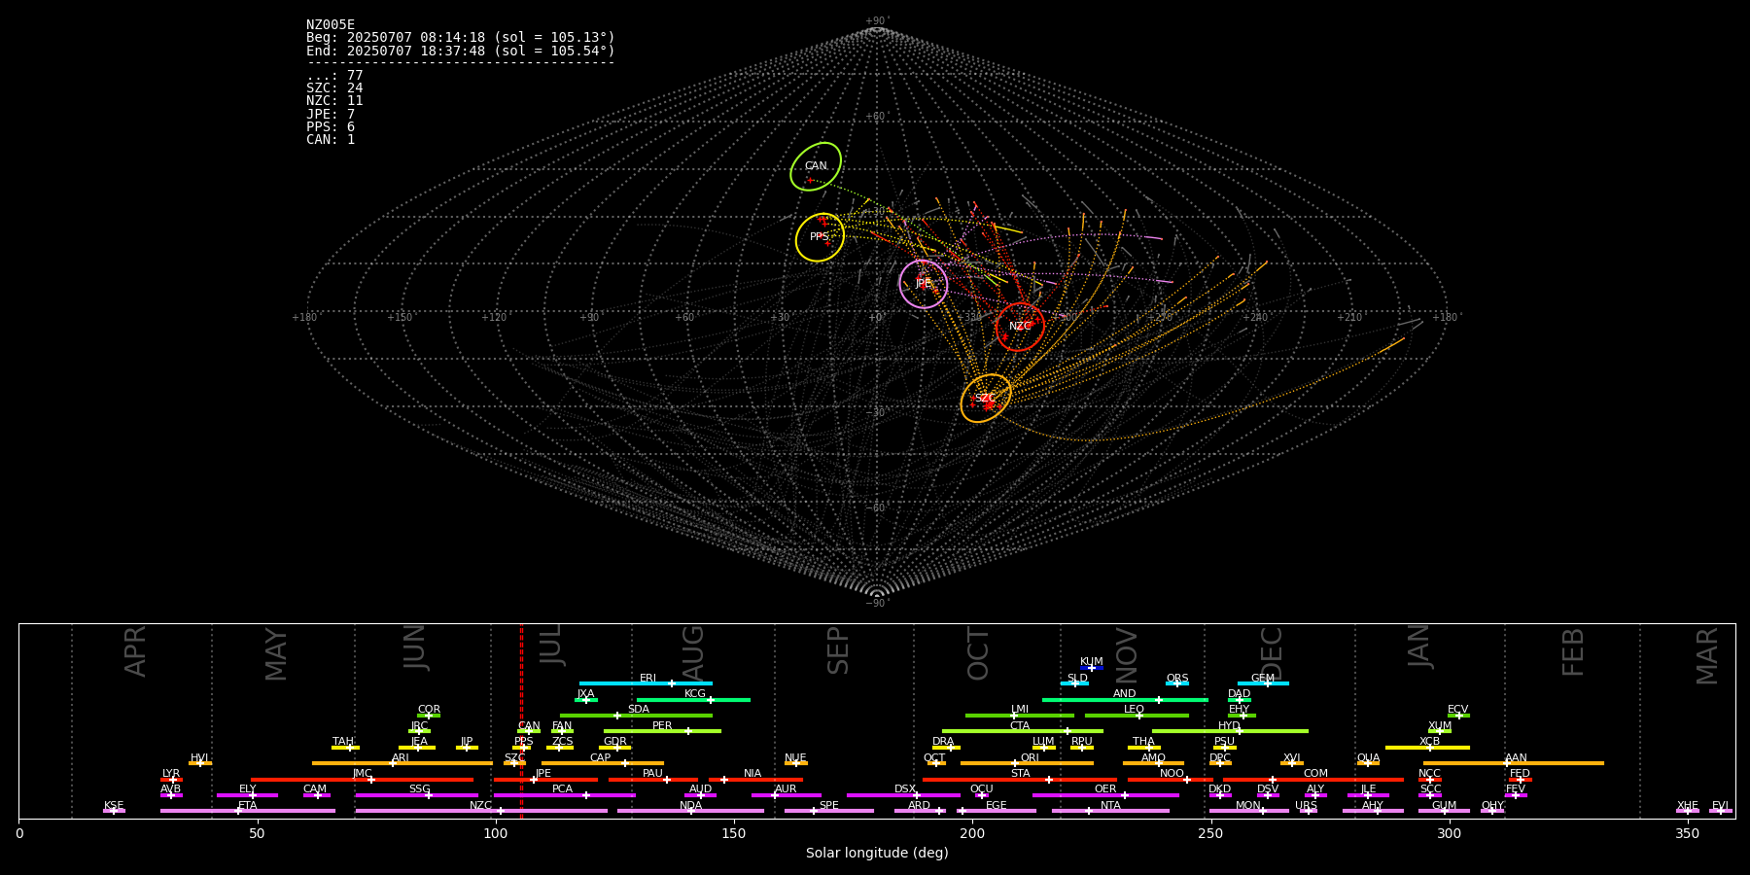1750x875 pixels.
Task: Click the NDA shower bar in timeline
Action: point(690,811)
